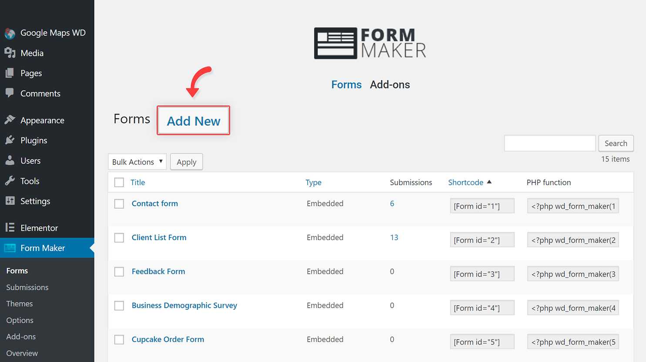646x362 pixels.
Task: Select the wd_form_maker(1 PHP function field
Action: point(573,206)
